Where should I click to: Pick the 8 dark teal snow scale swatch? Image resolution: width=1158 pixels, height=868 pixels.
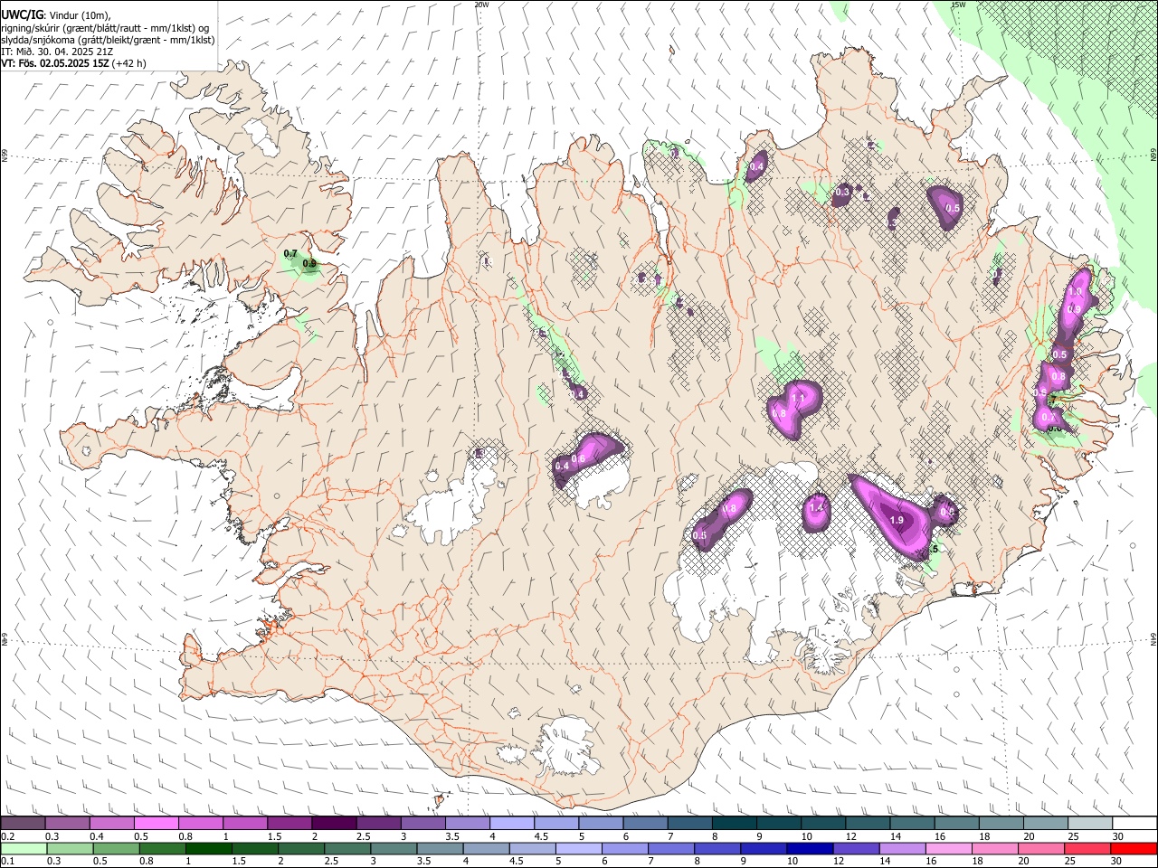point(735,824)
